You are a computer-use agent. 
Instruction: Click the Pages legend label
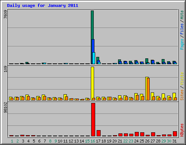point(182,44)
